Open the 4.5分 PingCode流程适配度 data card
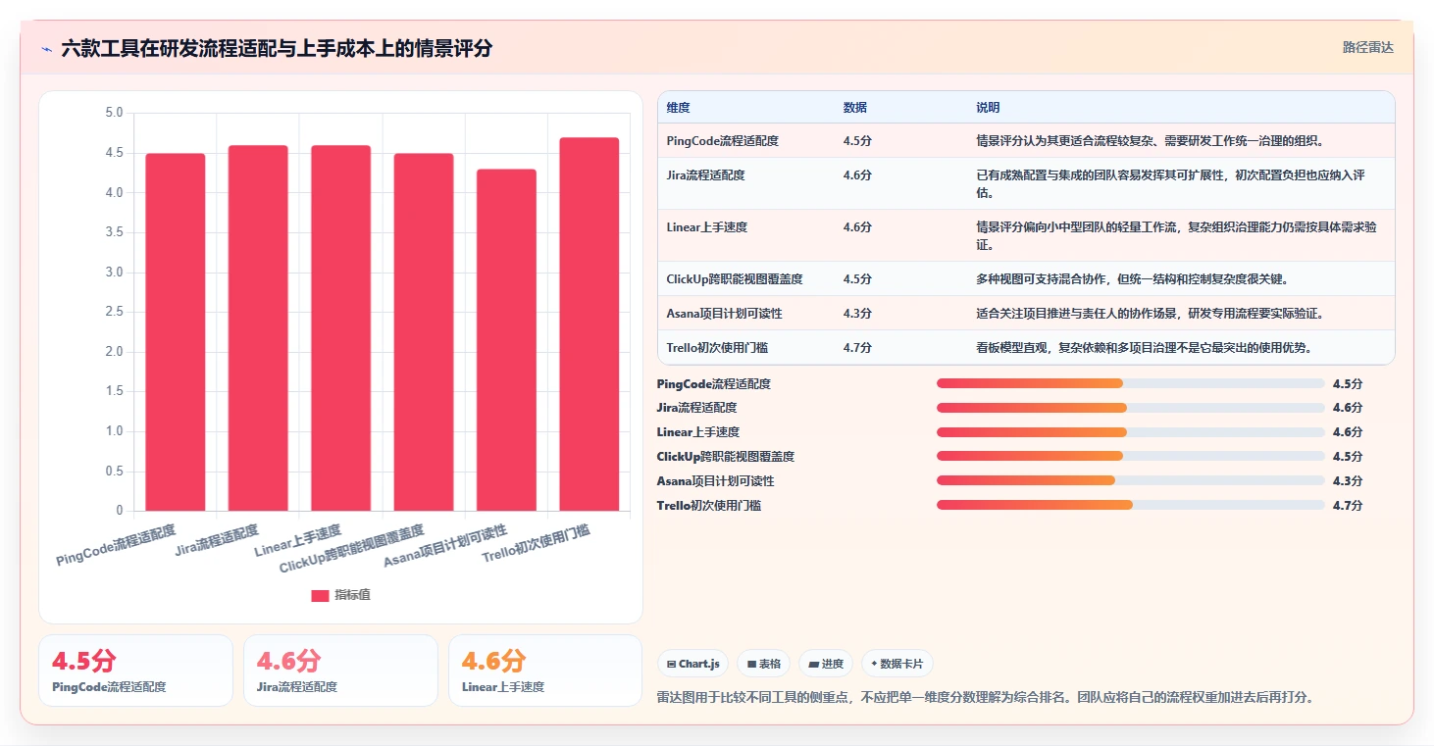Image resolution: width=1434 pixels, height=746 pixels. [x=135, y=671]
